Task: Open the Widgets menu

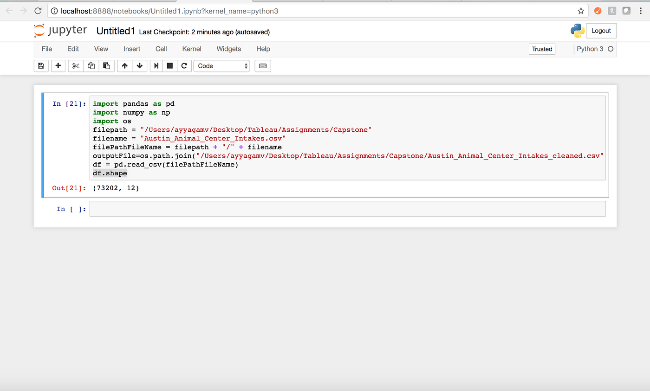Action: [228, 49]
